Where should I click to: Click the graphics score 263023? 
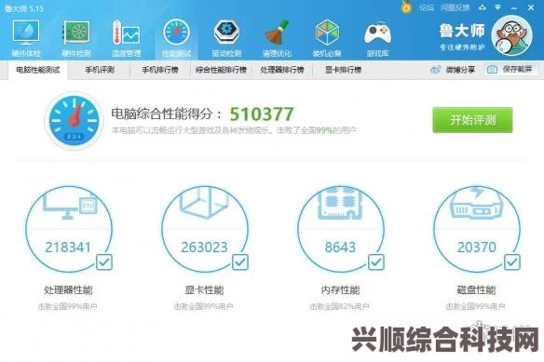204,248
